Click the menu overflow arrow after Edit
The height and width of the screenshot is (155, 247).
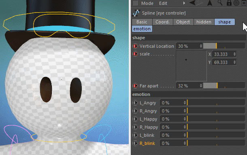click(184, 3)
